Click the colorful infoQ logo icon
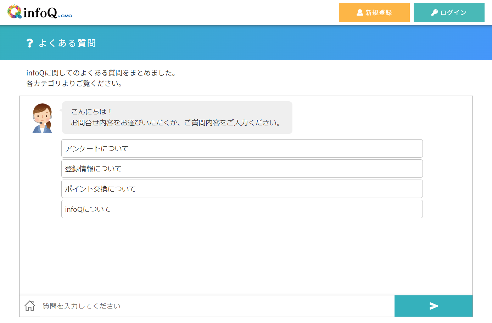Image resolution: width=492 pixels, height=323 pixels. coord(15,12)
